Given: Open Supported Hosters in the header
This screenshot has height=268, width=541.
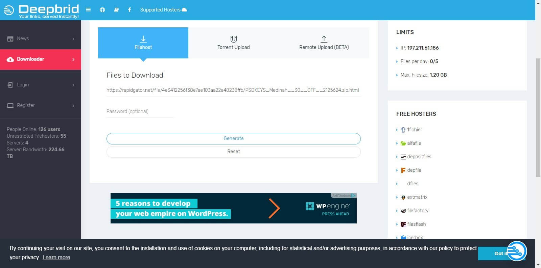Looking at the screenshot, I should coord(163,10).
